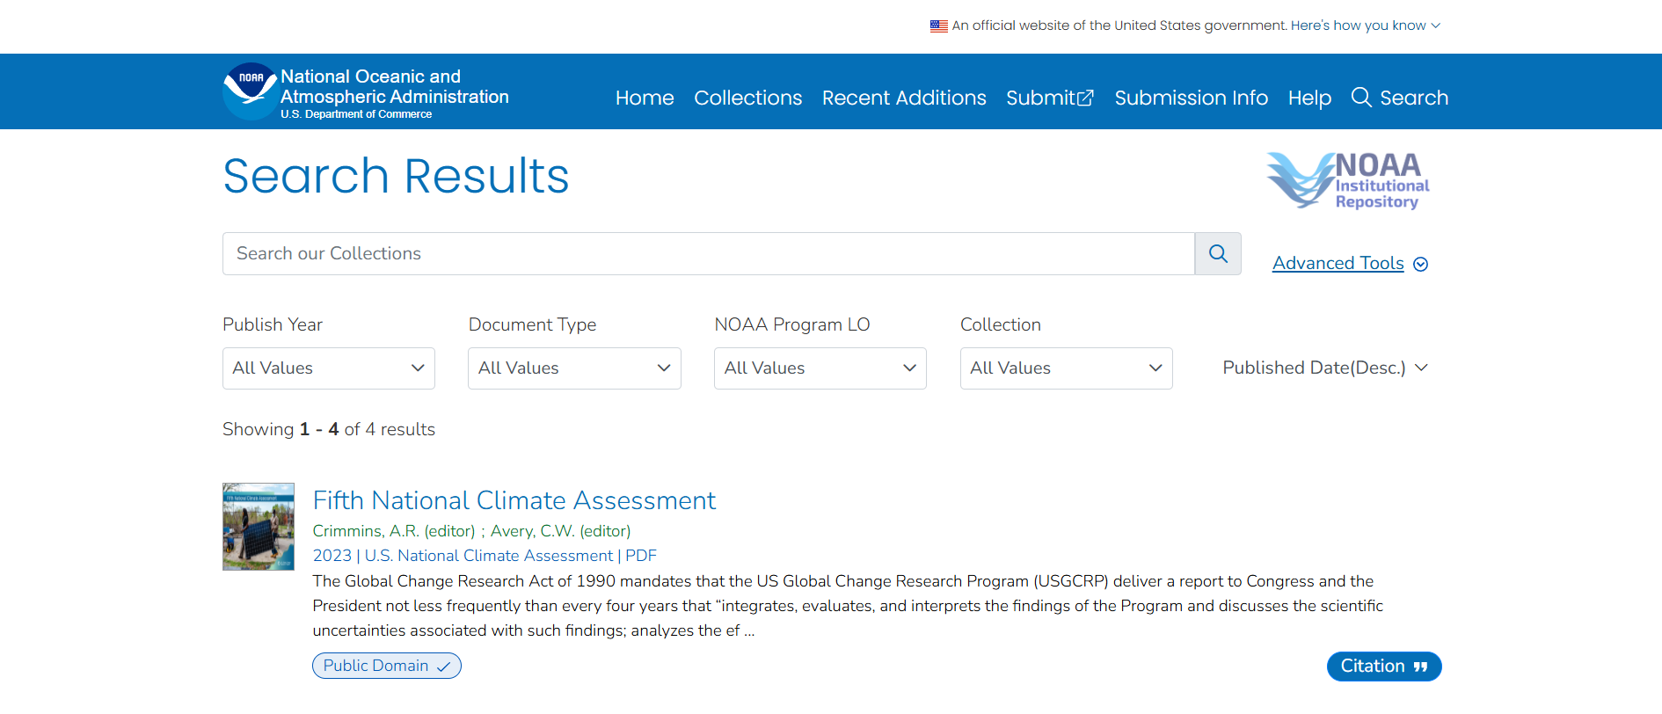Click the magnifying glass search submit button
1662x714 pixels.
point(1218,254)
